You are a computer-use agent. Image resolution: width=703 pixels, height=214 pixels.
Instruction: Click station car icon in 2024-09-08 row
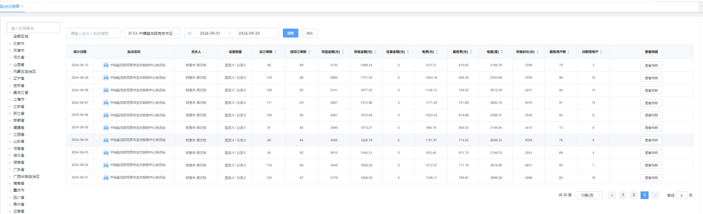(x=106, y=90)
